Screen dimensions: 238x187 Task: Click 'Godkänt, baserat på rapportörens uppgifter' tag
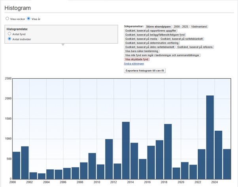tap(151, 31)
